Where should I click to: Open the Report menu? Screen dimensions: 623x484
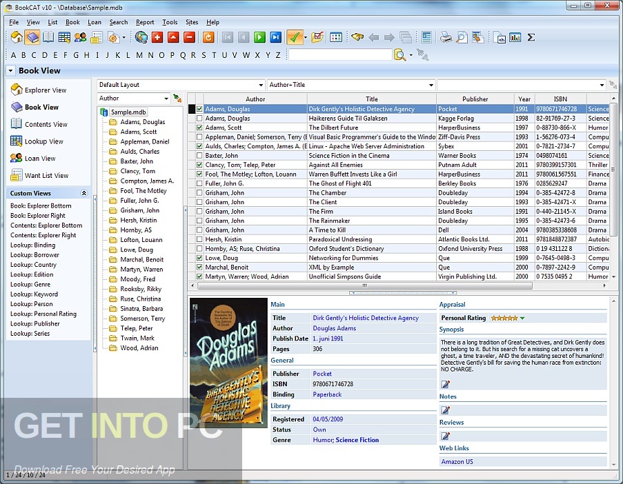pos(145,22)
